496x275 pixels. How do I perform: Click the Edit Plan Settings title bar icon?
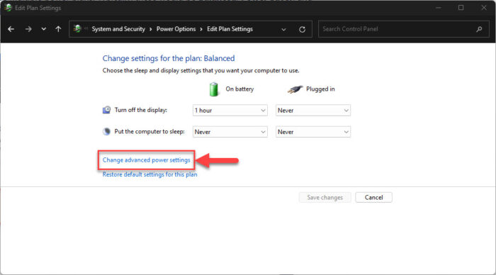click(9, 8)
